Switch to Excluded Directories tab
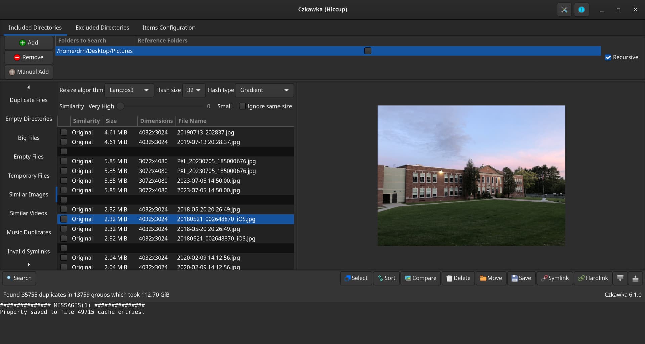The width and height of the screenshot is (645, 344). point(102,28)
